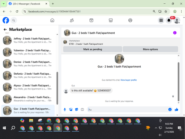Open the Facebook menu grid icon

click(161, 20)
